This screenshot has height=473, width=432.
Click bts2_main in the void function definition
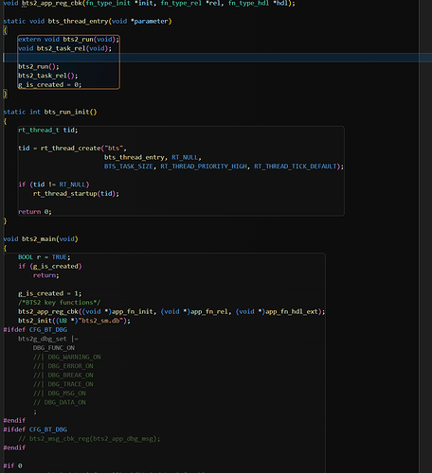tap(39, 239)
